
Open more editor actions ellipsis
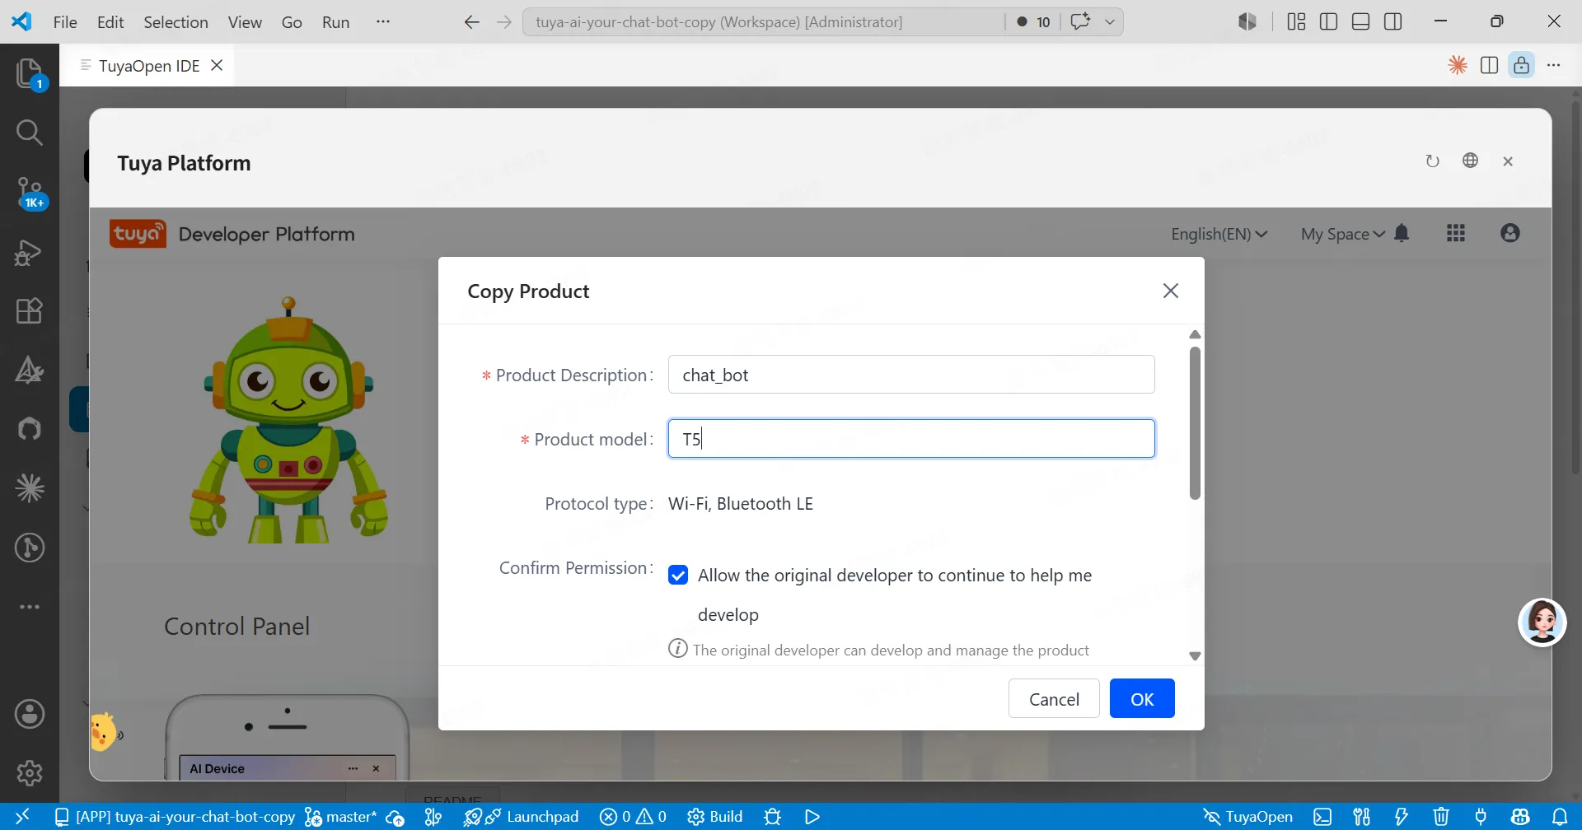(x=1554, y=65)
